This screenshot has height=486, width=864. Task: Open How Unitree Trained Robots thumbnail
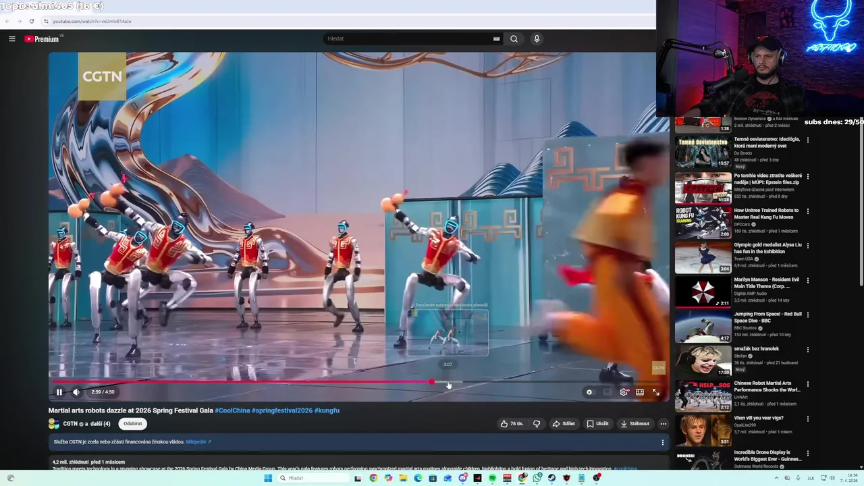coord(703,222)
